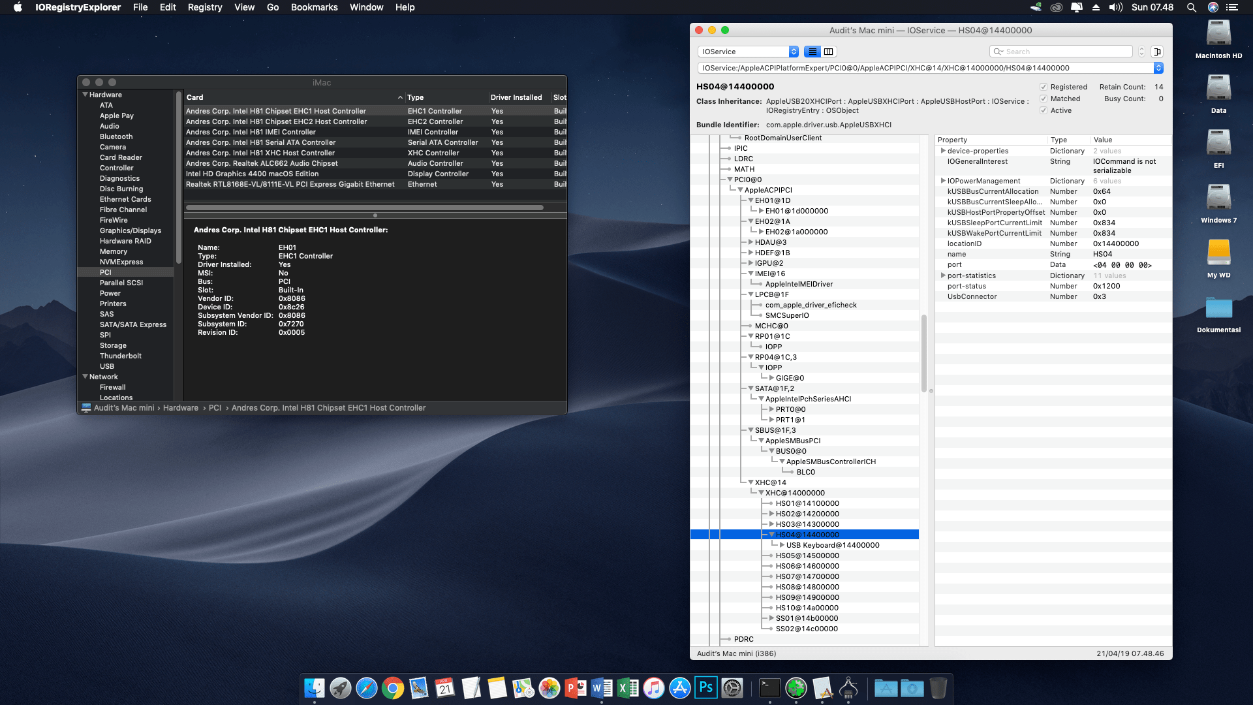This screenshot has width=1253, height=705.
Task: Open Finder from the Dock
Action: tap(315, 688)
